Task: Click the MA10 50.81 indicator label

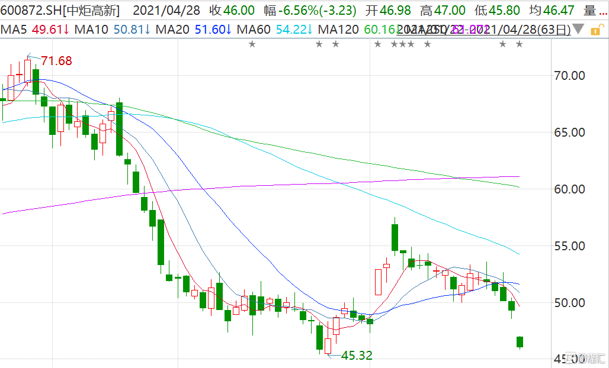Action: [x=112, y=30]
